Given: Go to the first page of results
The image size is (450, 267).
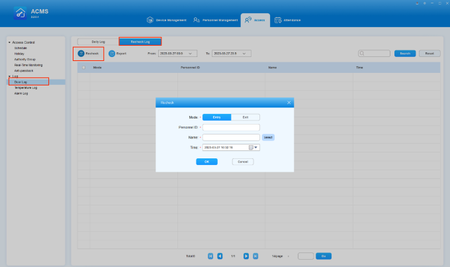Looking at the screenshot, I should click(x=210, y=256).
